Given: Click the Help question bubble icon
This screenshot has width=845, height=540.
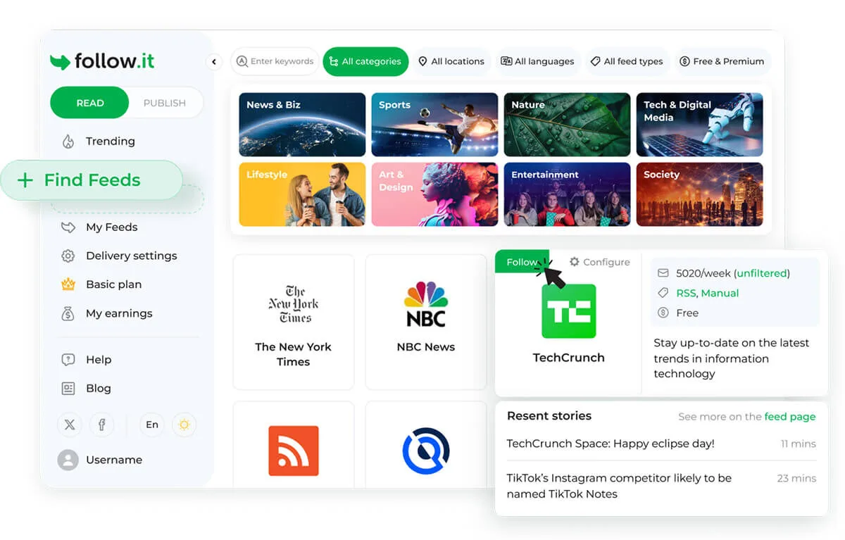Looking at the screenshot, I should coord(68,360).
